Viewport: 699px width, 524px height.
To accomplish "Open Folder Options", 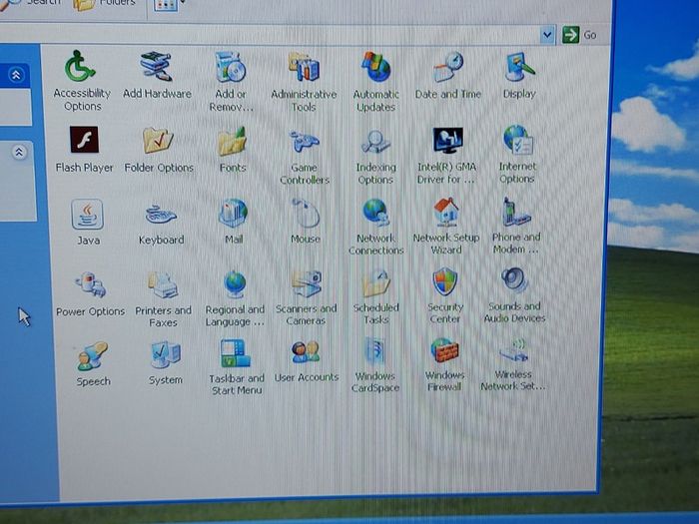I will [x=158, y=150].
